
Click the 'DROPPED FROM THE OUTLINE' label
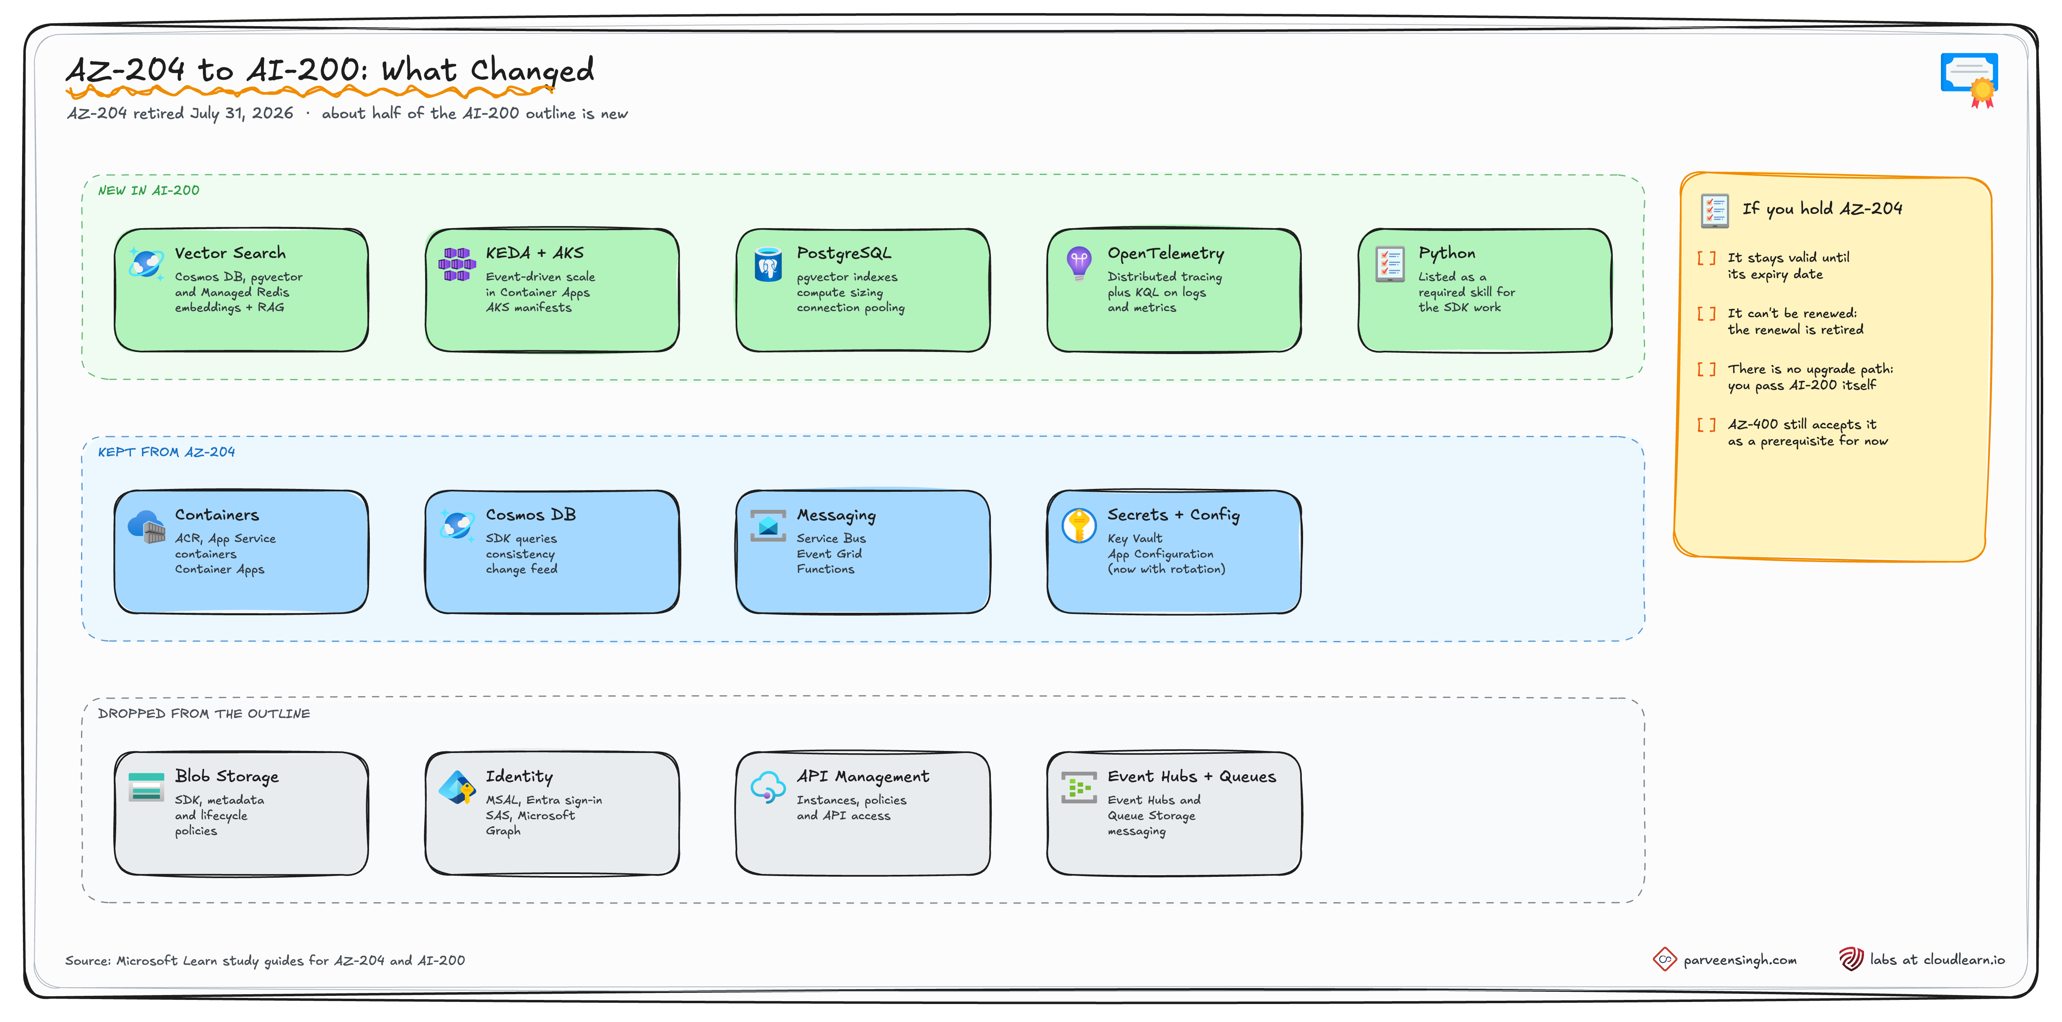coord(203,713)
